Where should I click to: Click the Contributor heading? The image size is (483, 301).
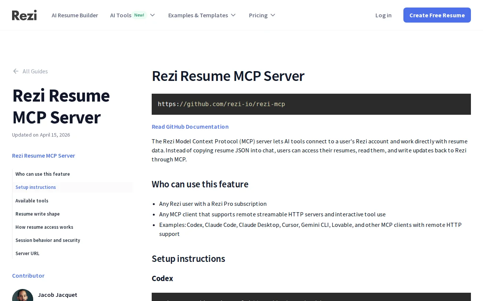click(x=28, y=275)
